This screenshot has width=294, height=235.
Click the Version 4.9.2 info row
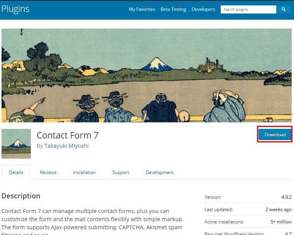[x=248, y=197]
